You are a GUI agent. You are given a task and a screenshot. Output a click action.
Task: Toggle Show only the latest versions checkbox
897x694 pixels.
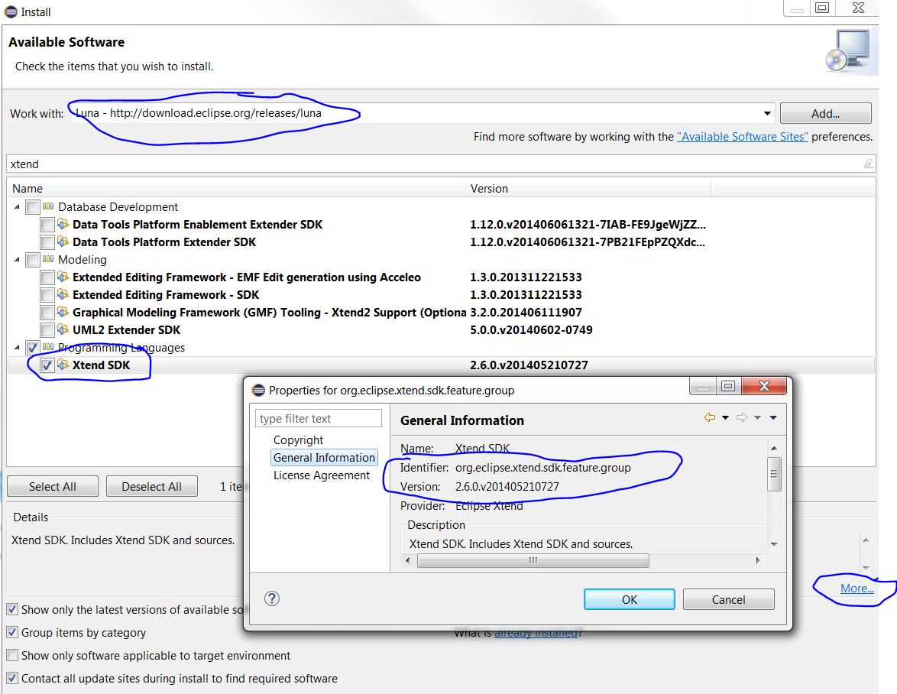point(12,609)
